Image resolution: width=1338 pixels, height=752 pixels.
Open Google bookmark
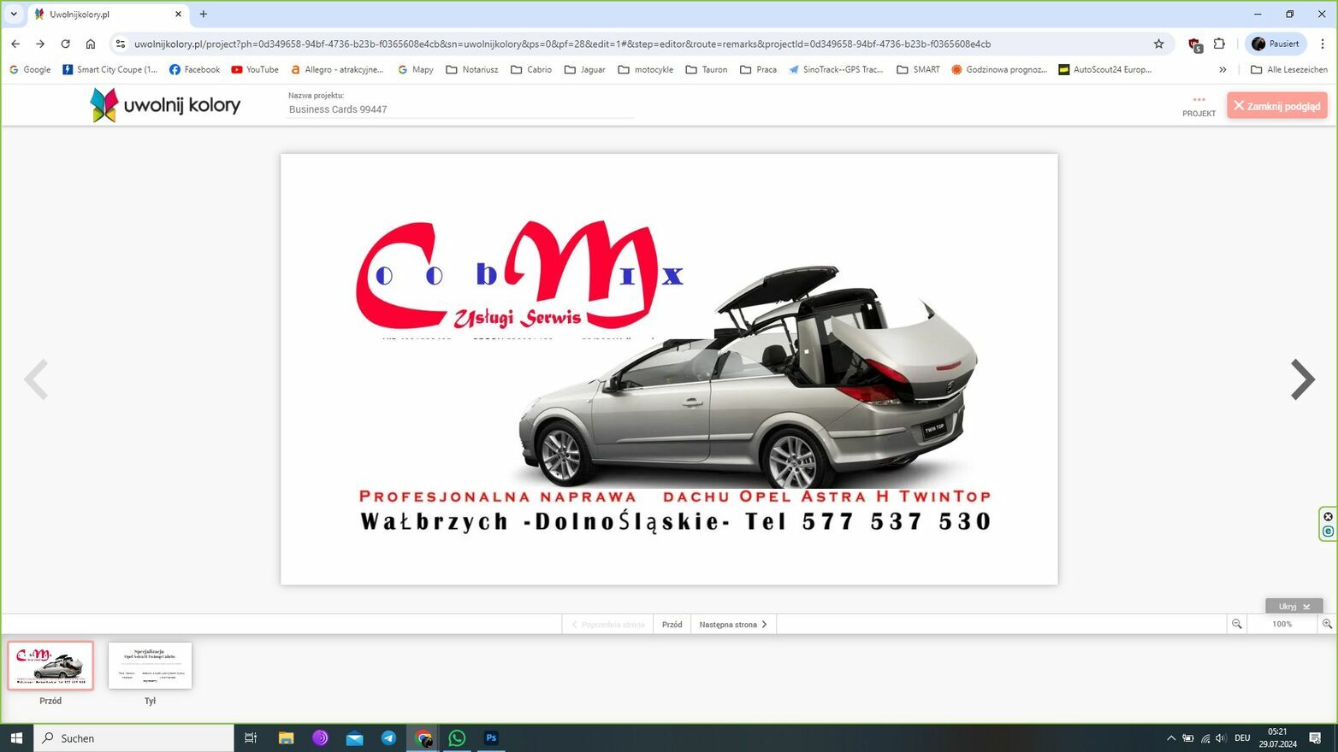coord(30,69)
